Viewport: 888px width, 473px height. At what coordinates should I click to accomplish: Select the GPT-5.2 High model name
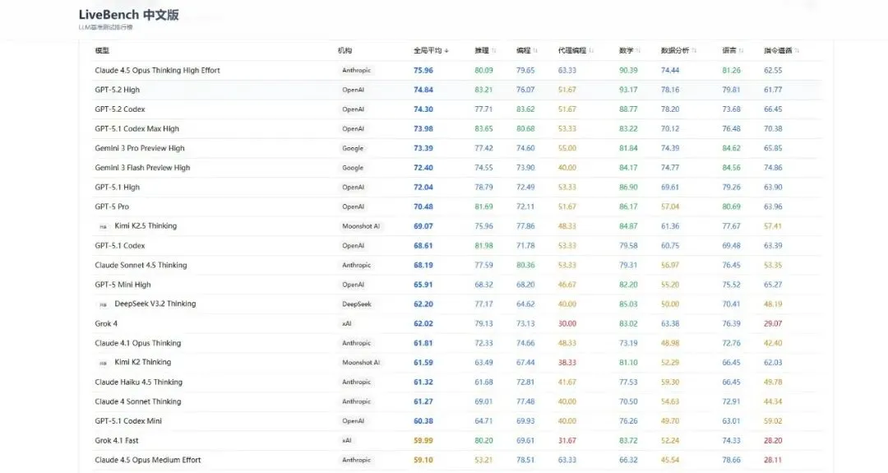118,90
